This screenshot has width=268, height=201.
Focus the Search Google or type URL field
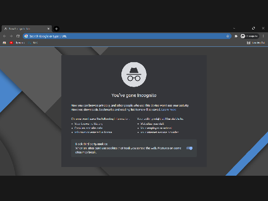click(x=127, y=36)
